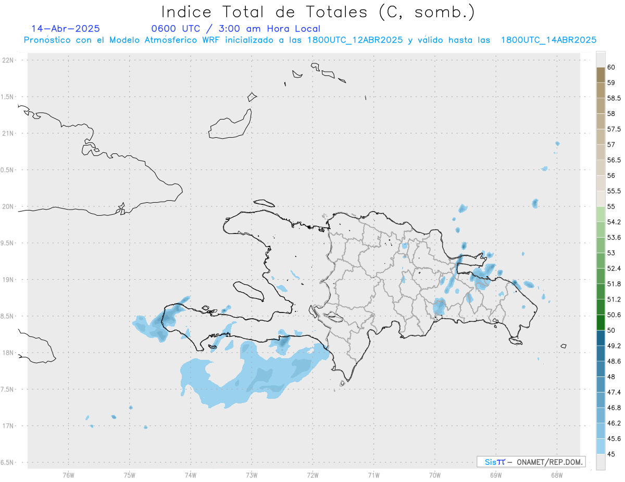Viewport: 625px width, 482px height.
Task: Click the colorbar value '51.2'
Action: pos(614,299)
